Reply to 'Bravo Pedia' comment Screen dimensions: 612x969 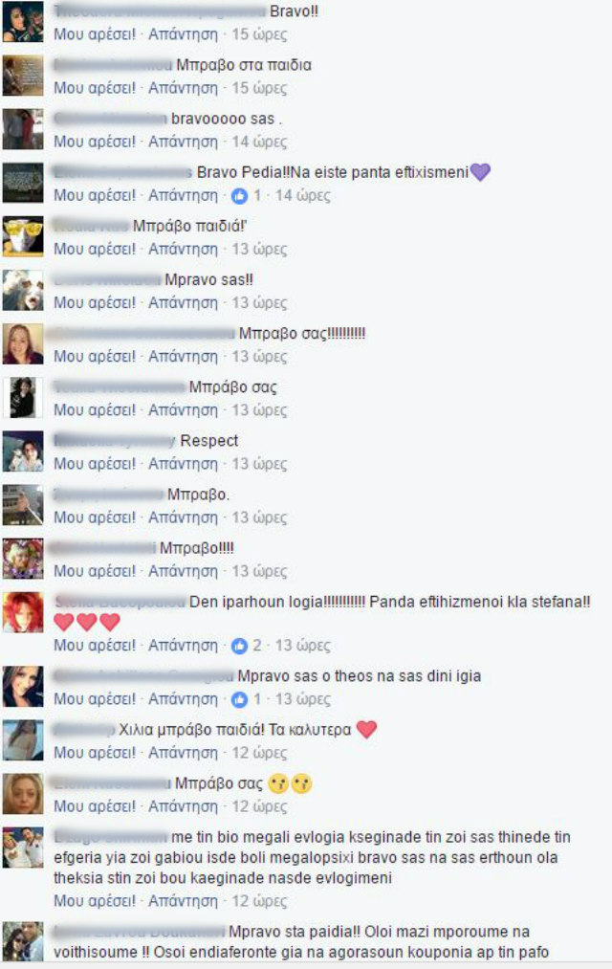click(x=183, y=196)
